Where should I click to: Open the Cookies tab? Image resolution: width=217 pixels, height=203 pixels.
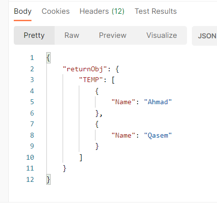pyautogui.click(x=56, y=11)
